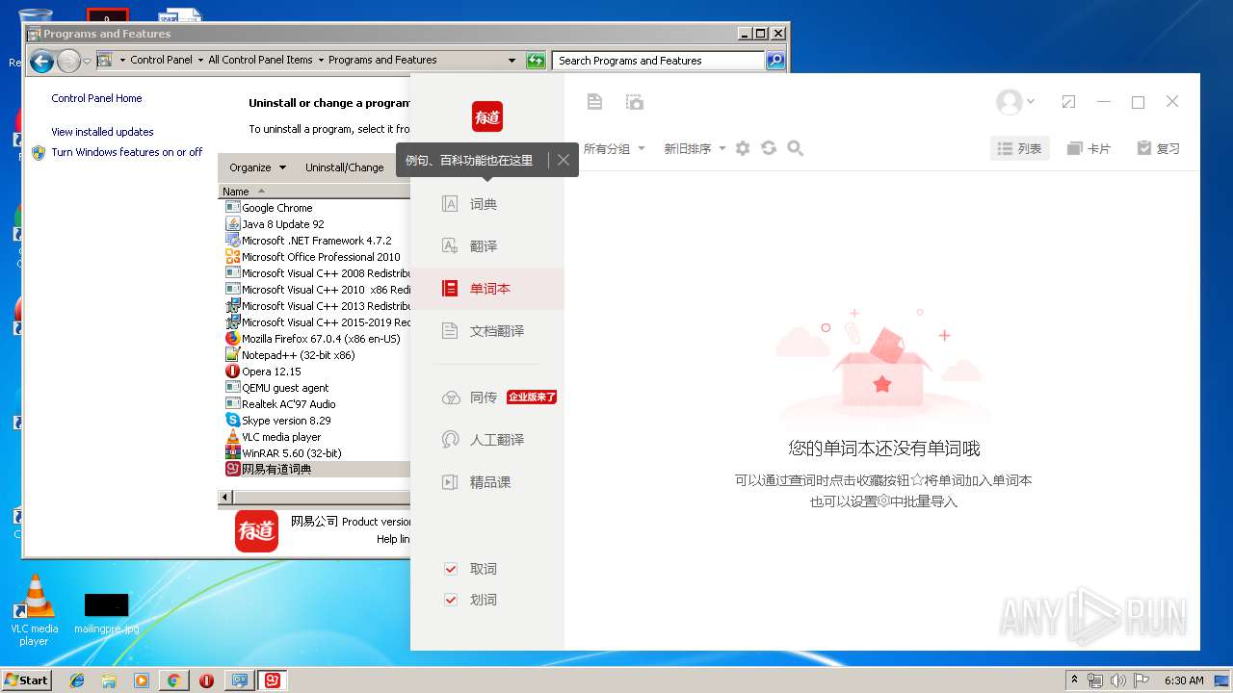
Task: Switch to 卡片 card view
Action: click(1089, 148)
